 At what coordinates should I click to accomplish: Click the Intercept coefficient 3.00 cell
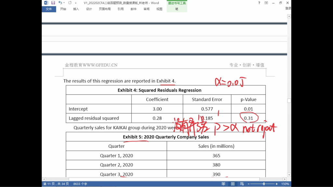[157, 109]
